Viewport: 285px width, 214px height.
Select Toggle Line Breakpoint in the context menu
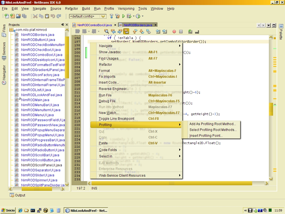116,119
